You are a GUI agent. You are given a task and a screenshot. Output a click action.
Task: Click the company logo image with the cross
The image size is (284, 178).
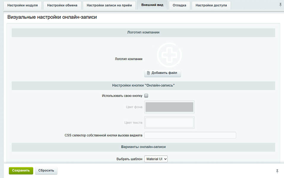pyautogui.click(x=169, y=54)
